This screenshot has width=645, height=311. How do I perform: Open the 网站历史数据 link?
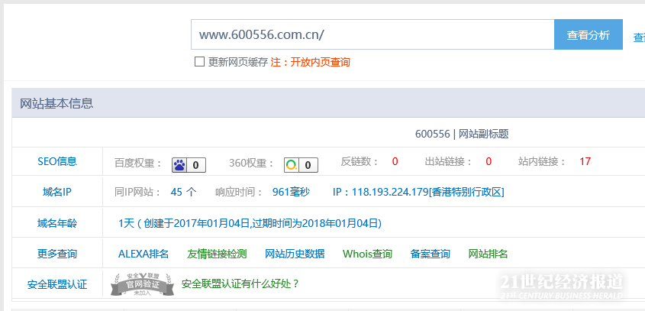295,254
